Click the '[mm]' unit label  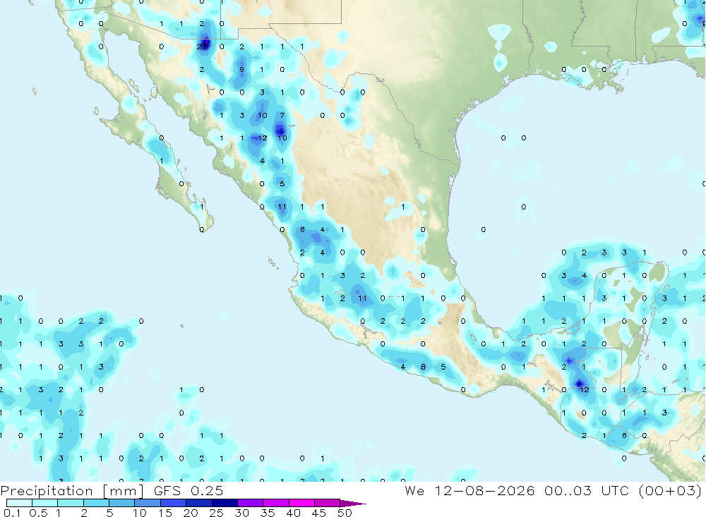coord(124,491)
